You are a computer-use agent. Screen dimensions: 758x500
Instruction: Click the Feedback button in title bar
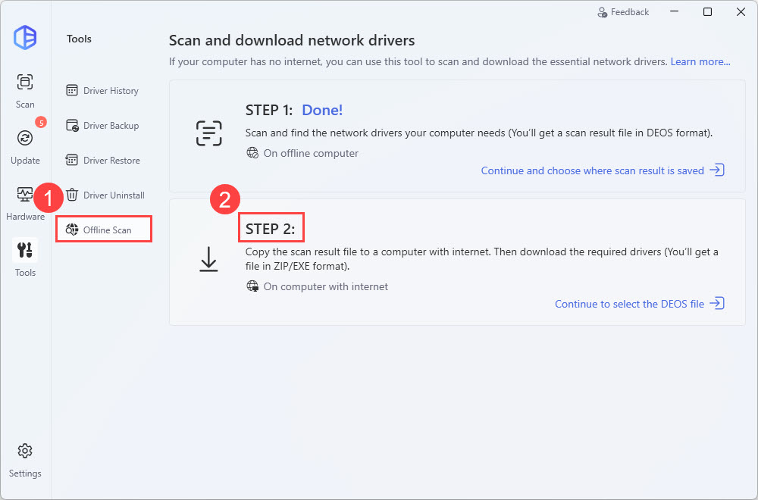point(623,12)
